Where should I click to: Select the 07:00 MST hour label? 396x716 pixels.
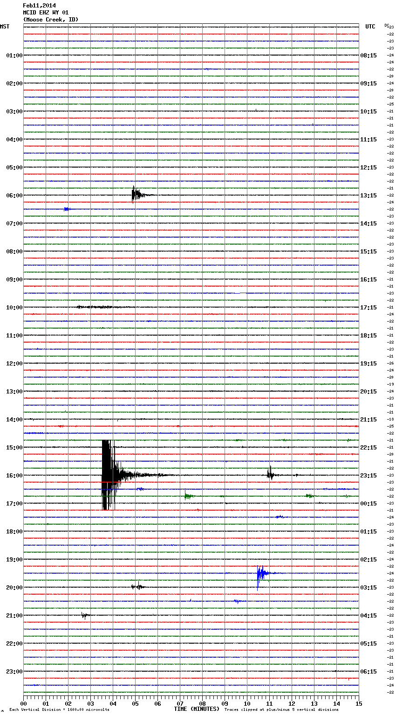tap(14, 224)
